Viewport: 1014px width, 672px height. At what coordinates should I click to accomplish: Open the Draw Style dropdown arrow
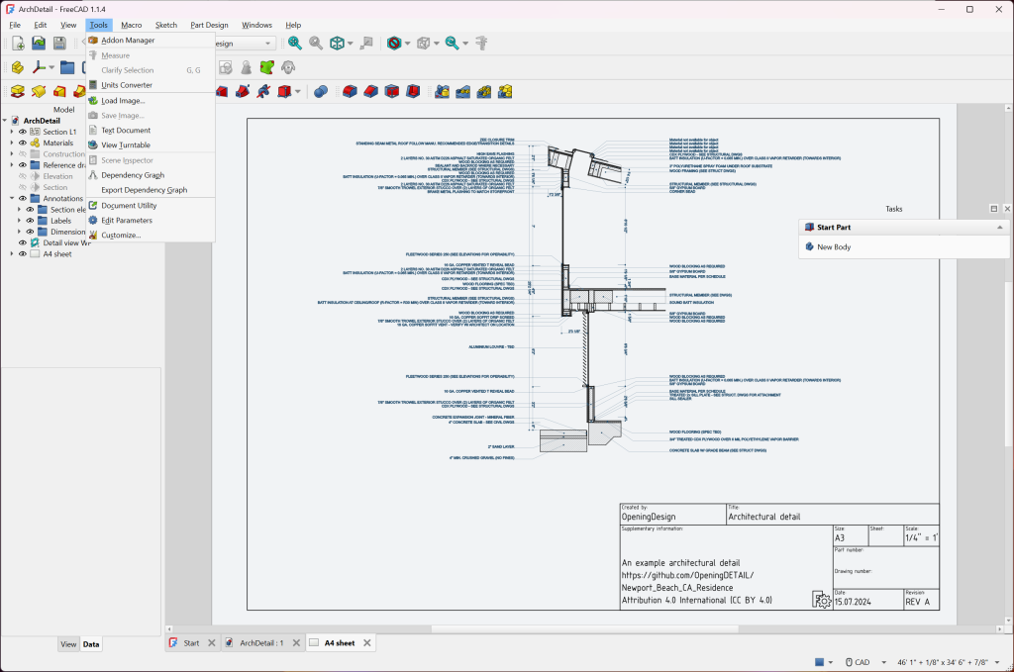407,44
